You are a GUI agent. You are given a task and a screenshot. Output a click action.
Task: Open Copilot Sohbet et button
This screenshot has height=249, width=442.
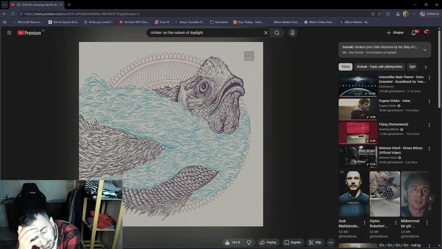[429, 14]
